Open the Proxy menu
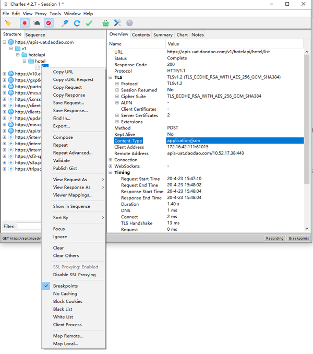Viewport: 313px width, 354px height. click(41, 14)
